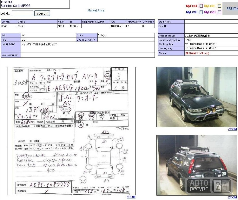The image size is (238, 200).
Task: Focus the Lot No. input field
Action: pyautogui.click(x=22, y=13)
